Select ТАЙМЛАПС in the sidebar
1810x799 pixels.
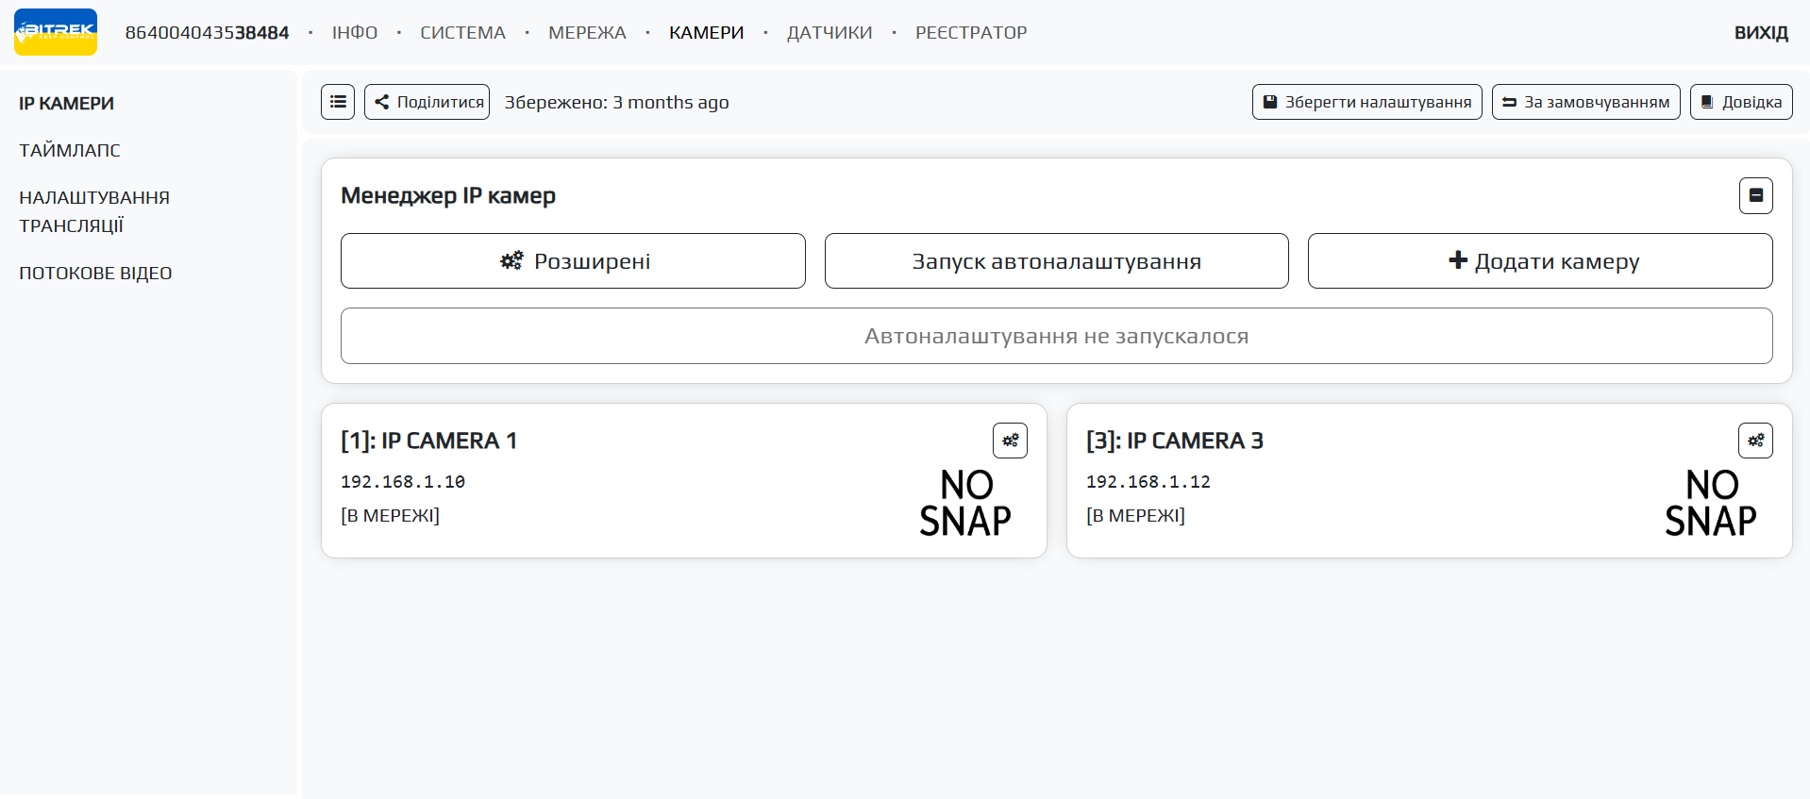click(70, 150)
